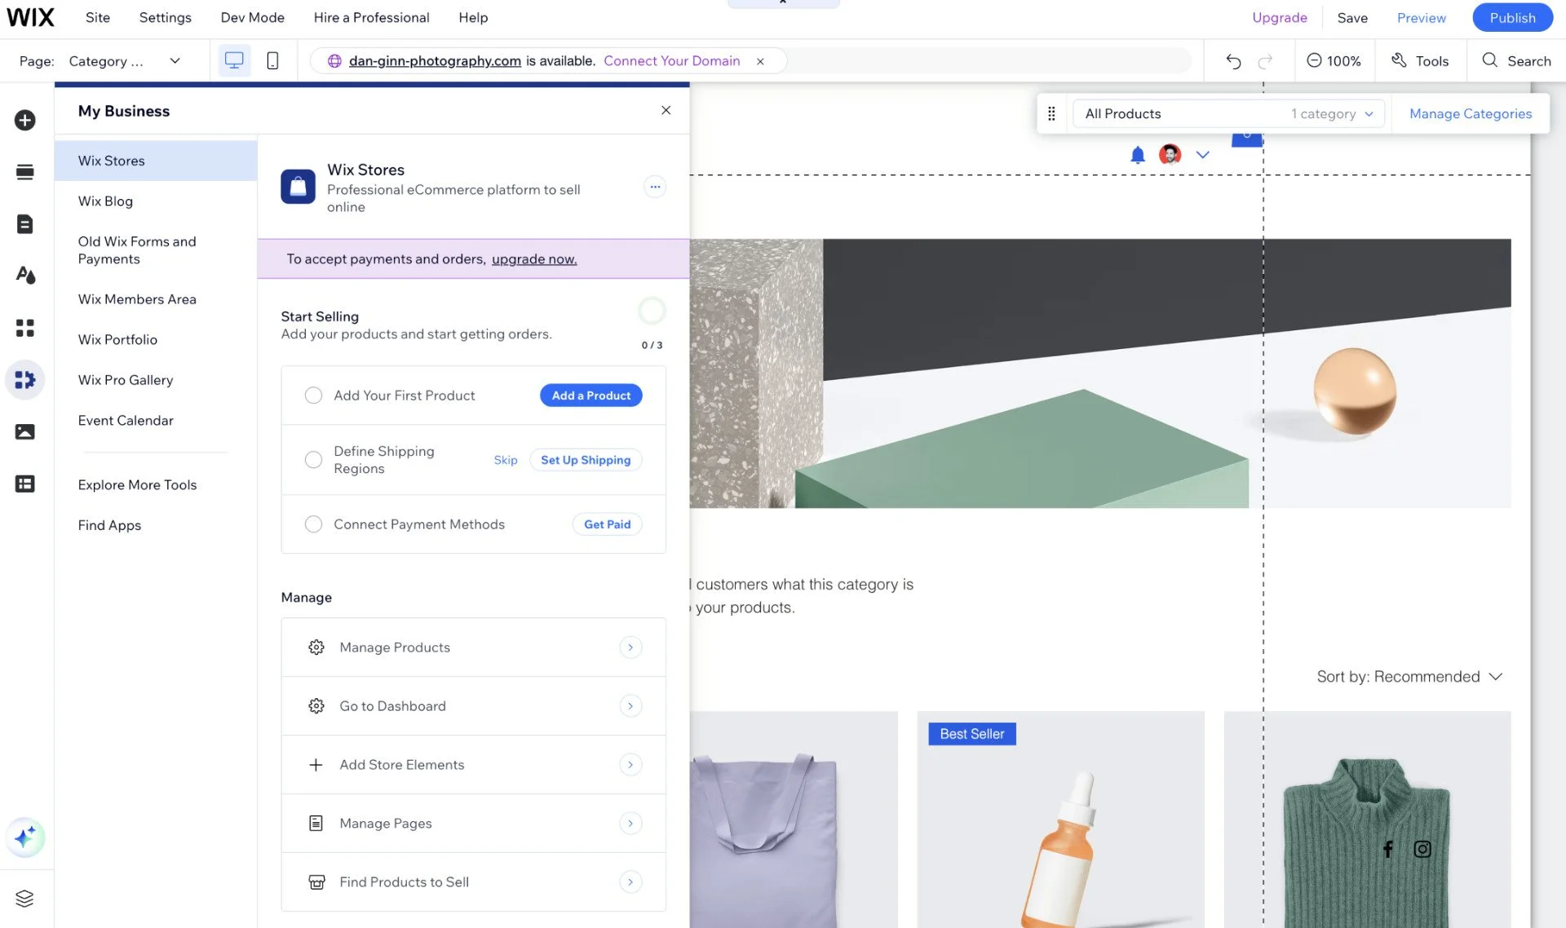The image size is (1566, 928).
Task: Skip the shipping regions step
Action: pos(506,460)
